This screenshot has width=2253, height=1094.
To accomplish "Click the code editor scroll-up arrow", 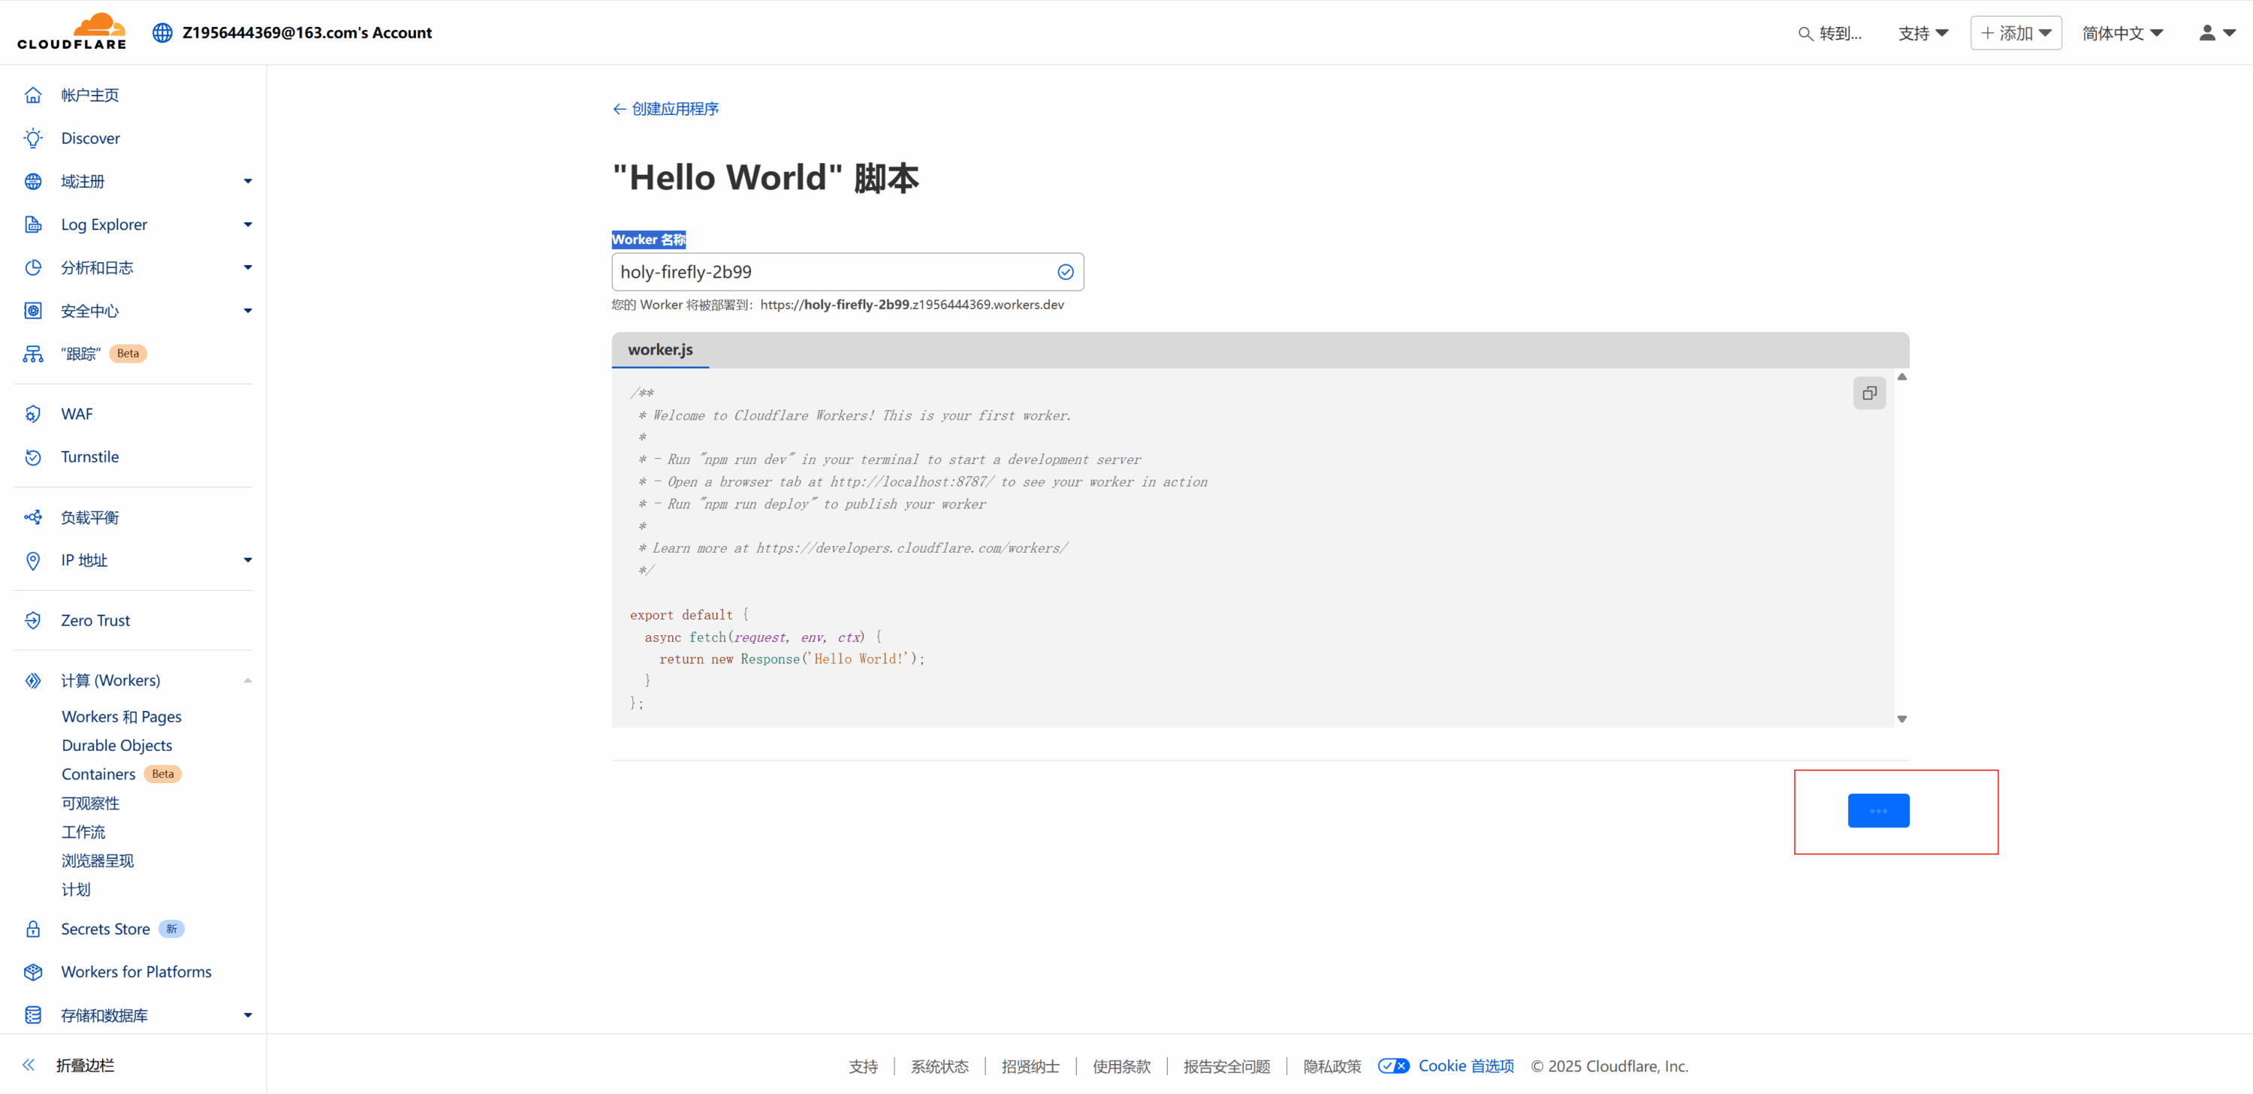I will (1902, 377).
